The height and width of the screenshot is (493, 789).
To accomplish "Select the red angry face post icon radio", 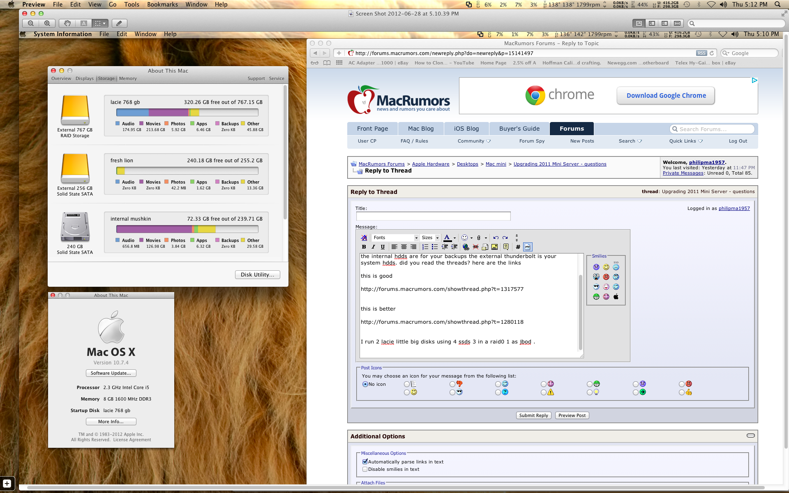I will [x=682, y=384].
